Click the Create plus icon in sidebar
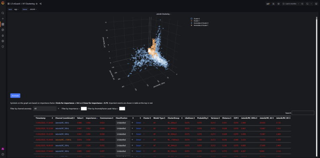 pos(3,18)
